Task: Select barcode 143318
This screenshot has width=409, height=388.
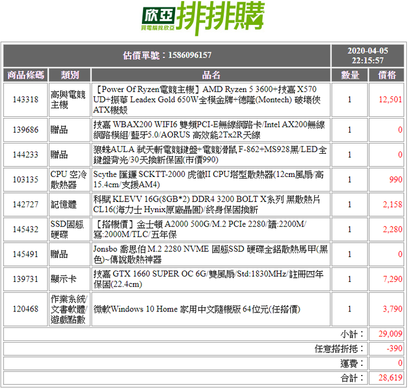Action: point(26,99)
